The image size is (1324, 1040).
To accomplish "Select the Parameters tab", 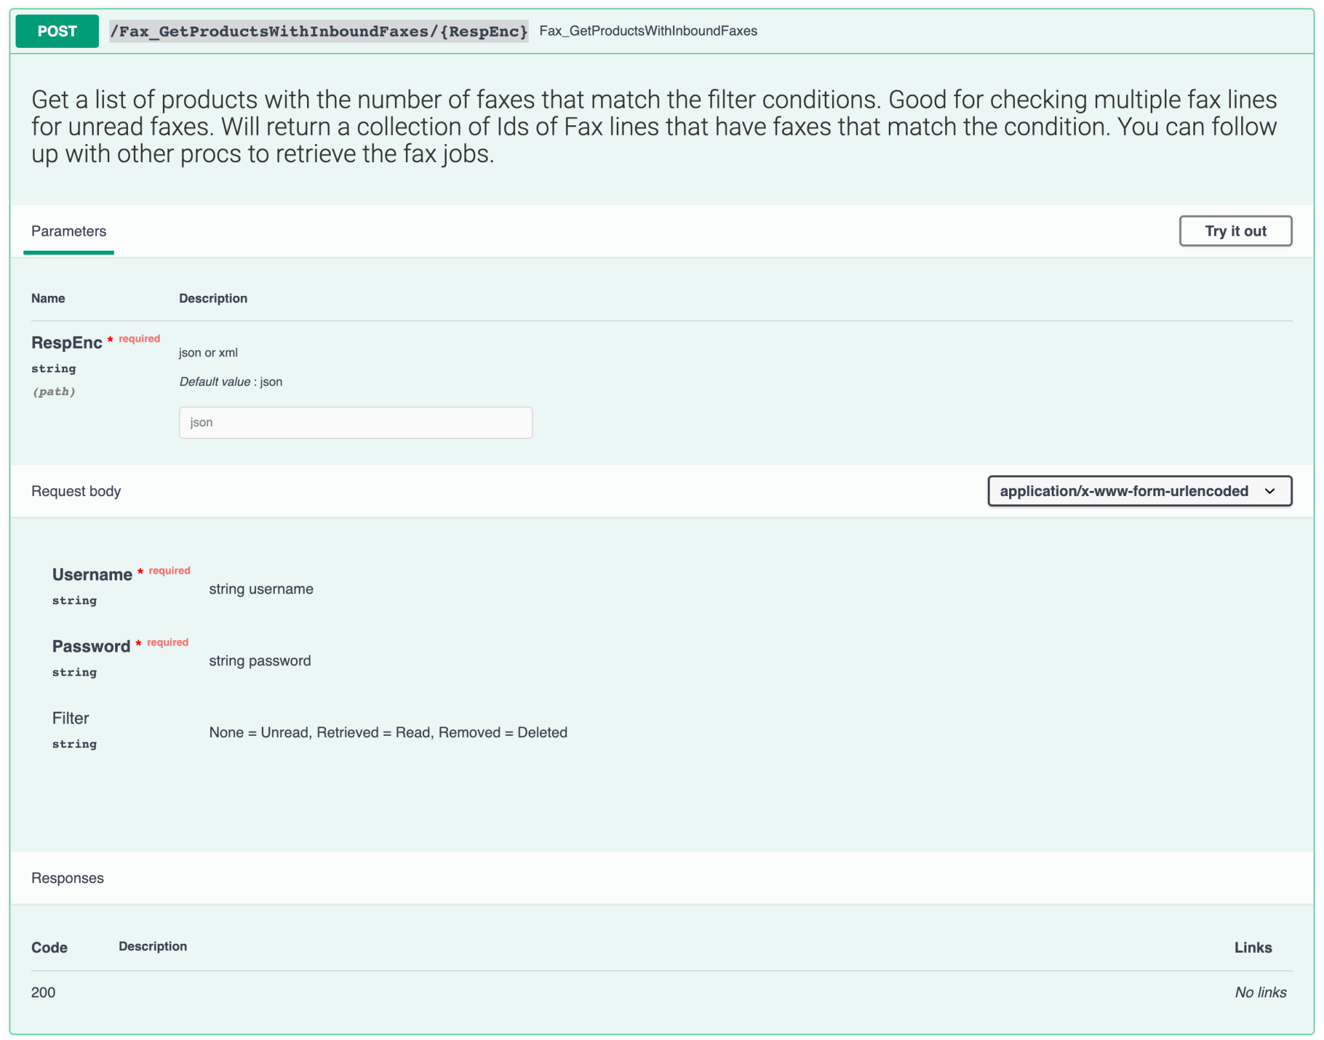I will (x=69, y=231).
